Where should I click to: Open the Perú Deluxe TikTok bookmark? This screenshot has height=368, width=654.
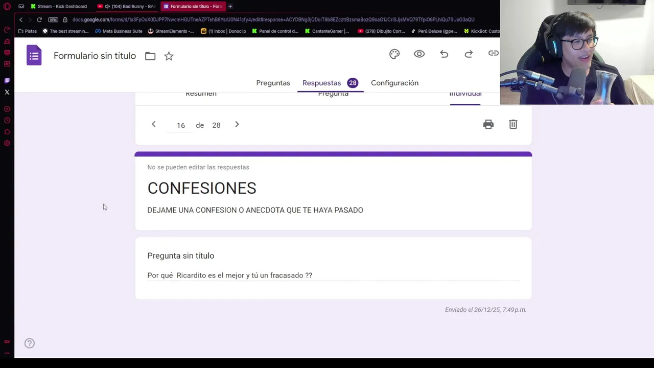tap(434, 31)
